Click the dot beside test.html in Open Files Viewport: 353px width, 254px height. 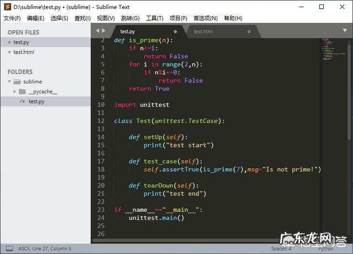(x=9, y=52)
